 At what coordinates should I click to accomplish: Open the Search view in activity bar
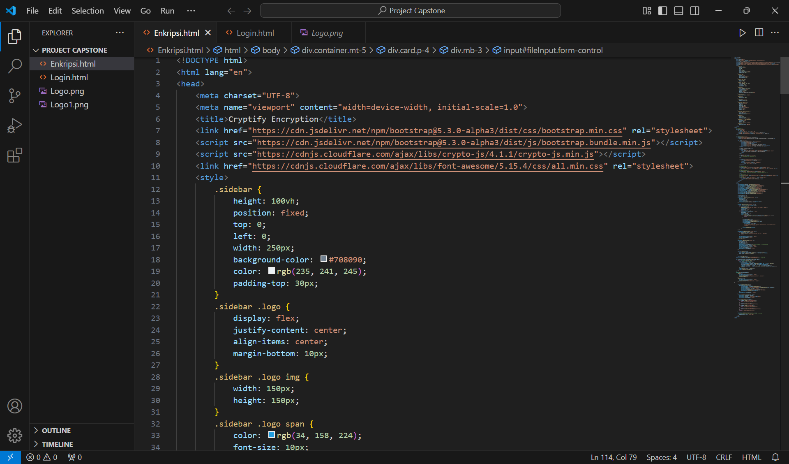(15, 66)
